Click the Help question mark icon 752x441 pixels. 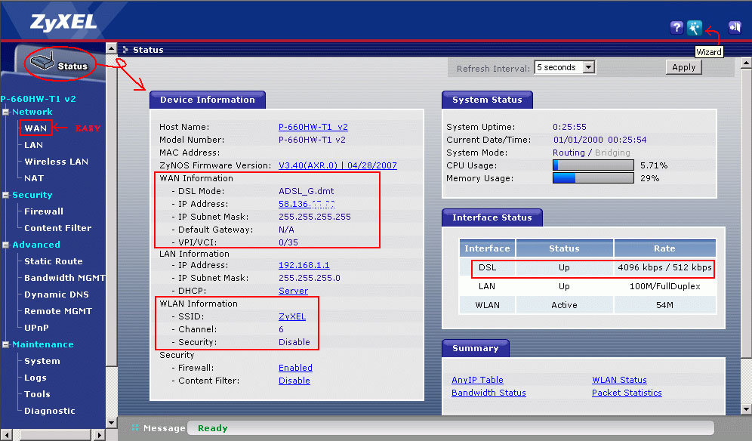[x=676, y=28]
